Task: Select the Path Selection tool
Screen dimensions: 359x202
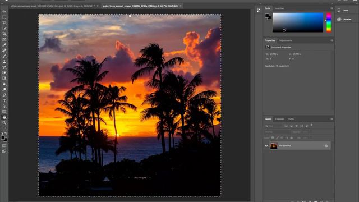Action: click(x=4, y=106)
